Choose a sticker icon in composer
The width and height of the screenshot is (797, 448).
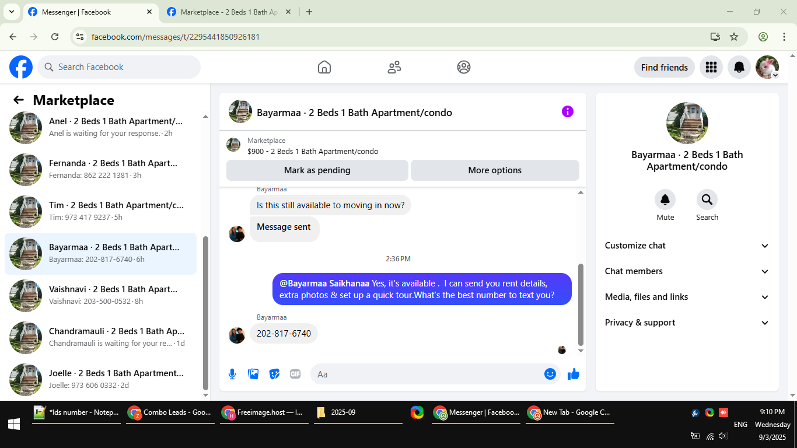(274, 374)
